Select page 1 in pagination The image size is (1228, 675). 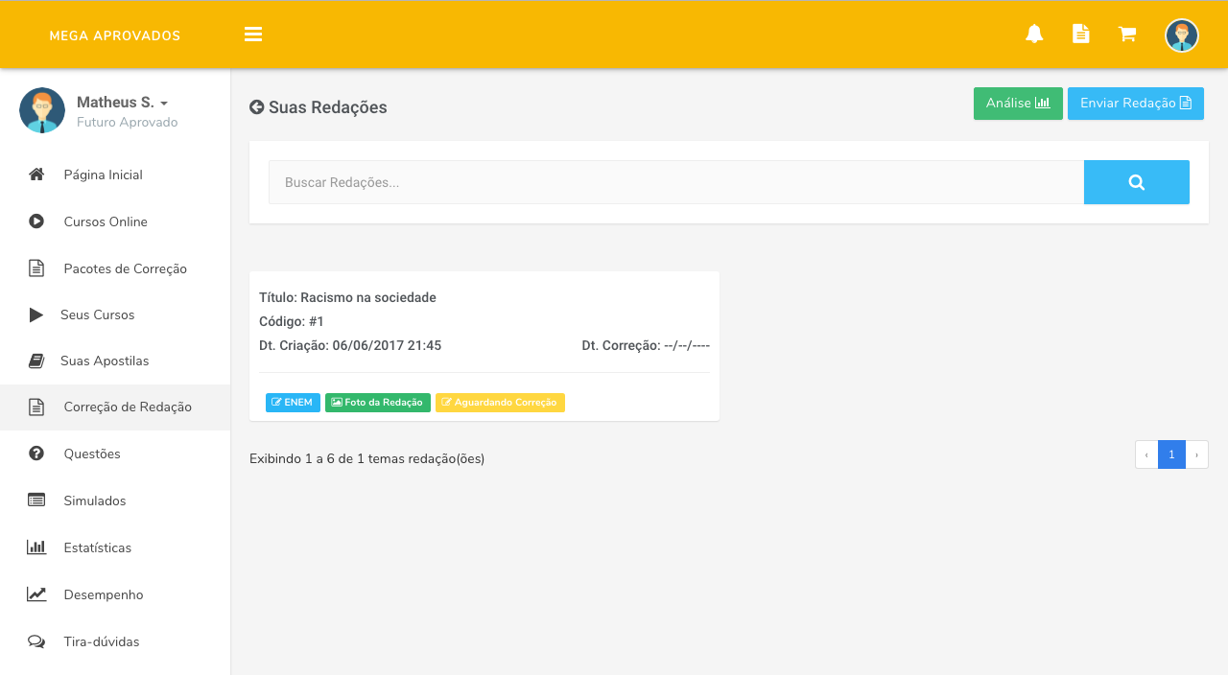pos(1171,454)
